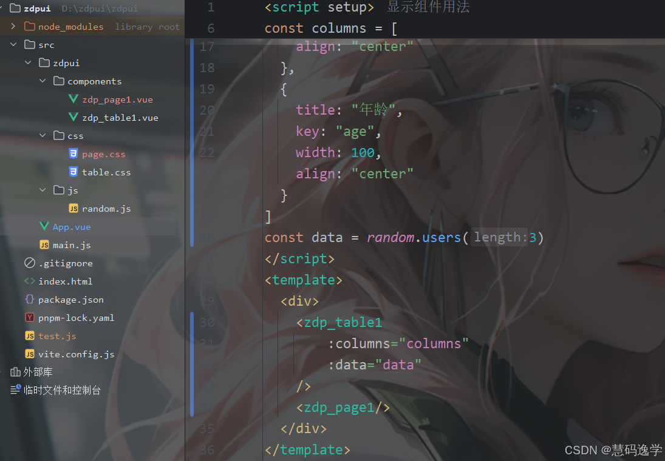Collapse the css folder chevron
The image size is (665, 461).
point(43,136)
